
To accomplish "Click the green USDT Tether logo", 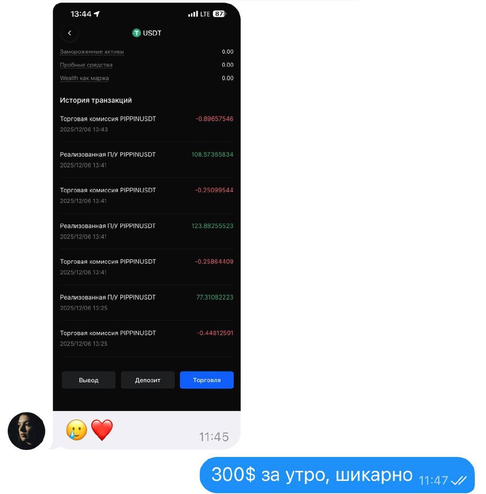I will (136, 33).
